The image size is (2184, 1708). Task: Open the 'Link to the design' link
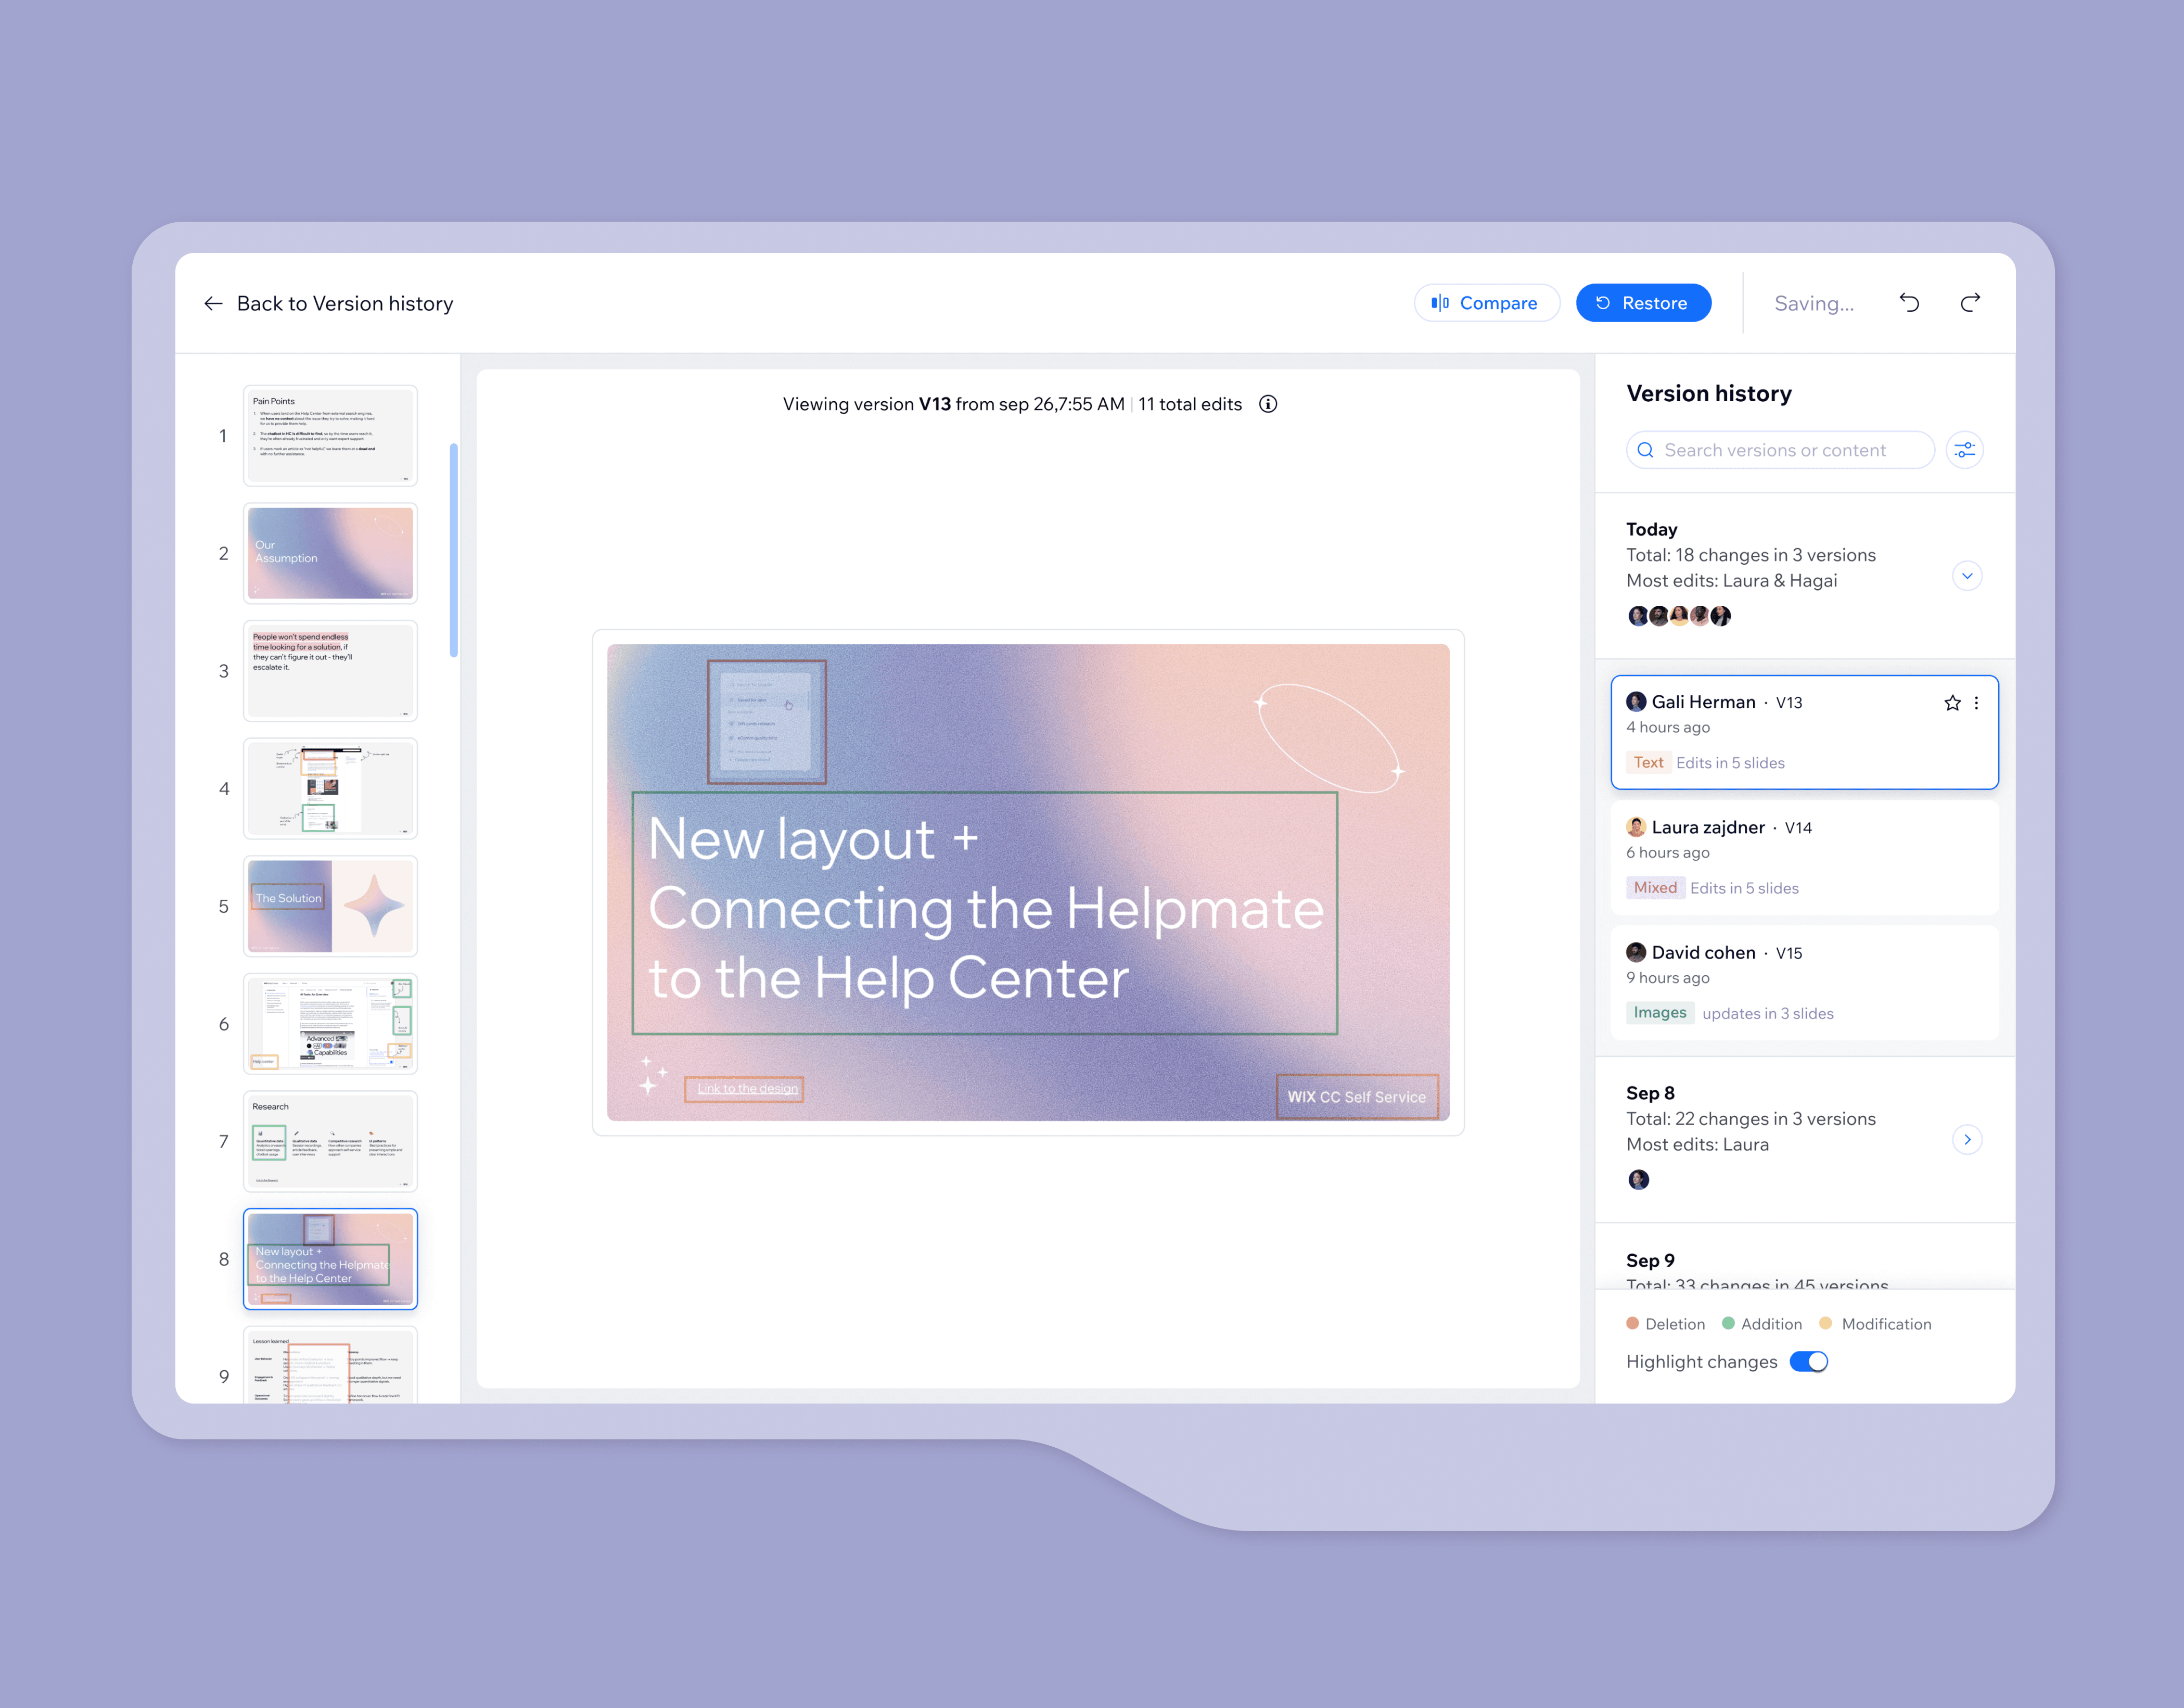747,1088
